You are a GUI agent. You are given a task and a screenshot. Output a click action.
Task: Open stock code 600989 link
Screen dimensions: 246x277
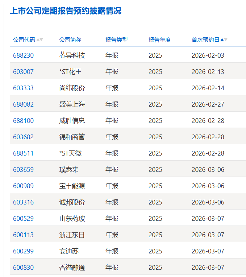tap(23, 186)
